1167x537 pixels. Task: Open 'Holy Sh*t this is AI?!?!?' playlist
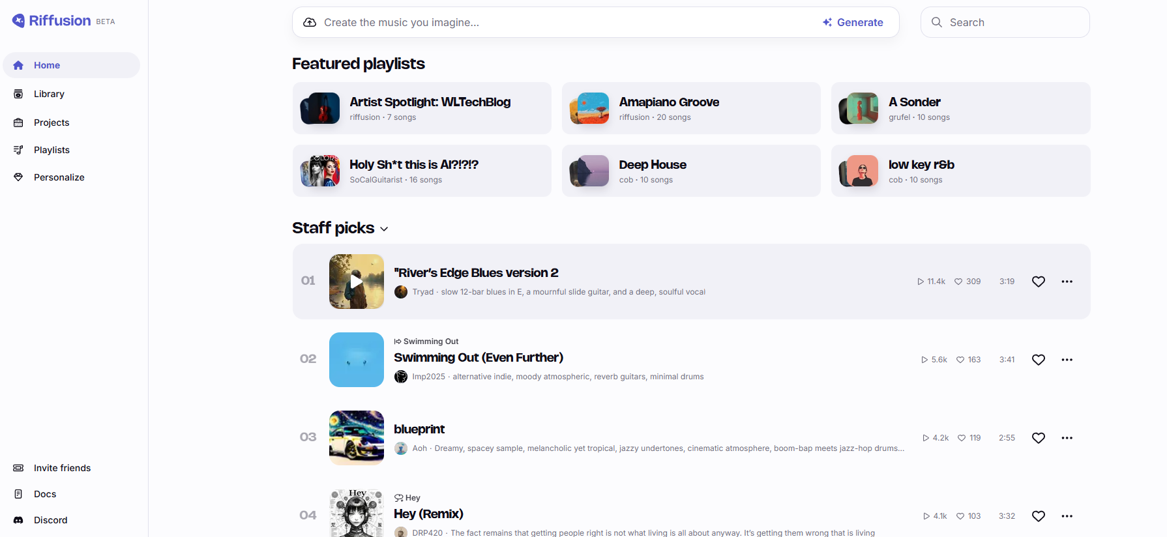click(422, 171)
